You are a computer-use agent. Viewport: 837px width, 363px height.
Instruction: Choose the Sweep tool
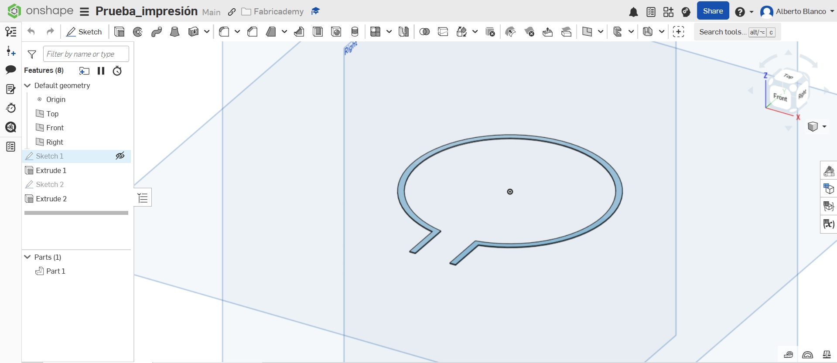157,32
